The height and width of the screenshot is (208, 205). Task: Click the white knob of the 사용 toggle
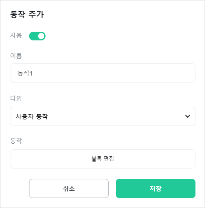(x=41, y=36)
